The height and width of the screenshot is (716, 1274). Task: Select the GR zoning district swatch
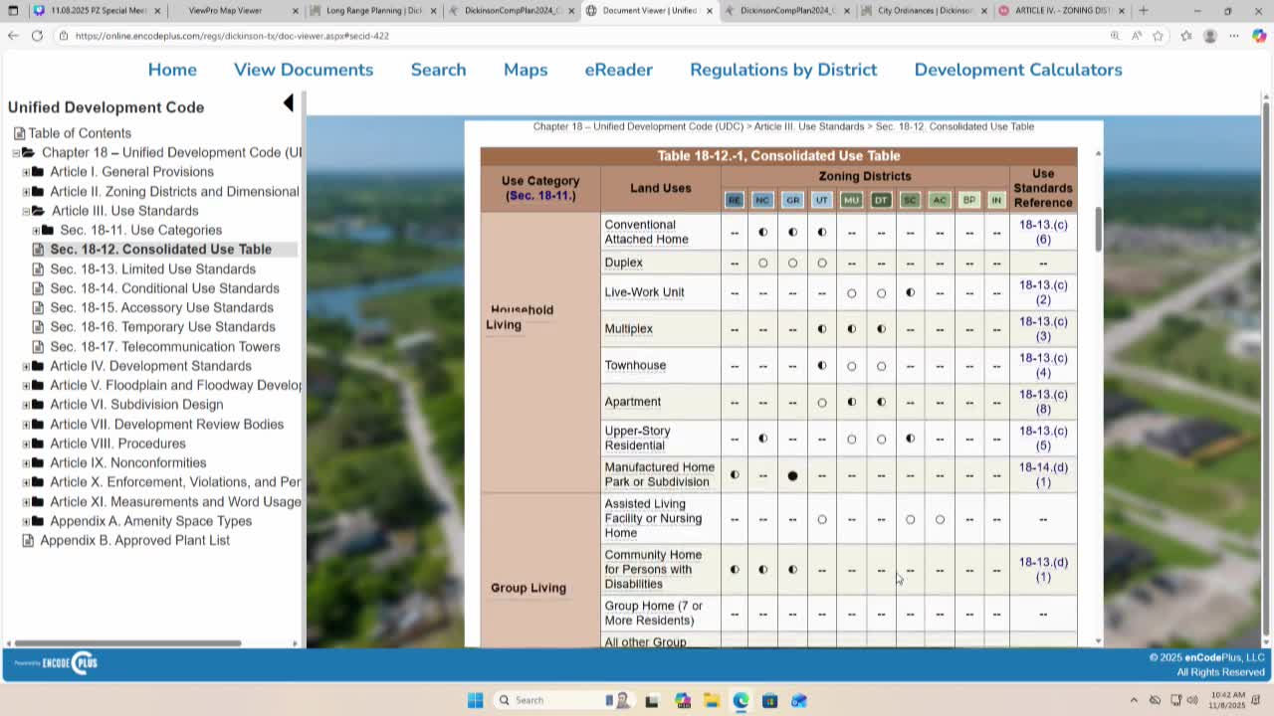click(x=792, y=200)
